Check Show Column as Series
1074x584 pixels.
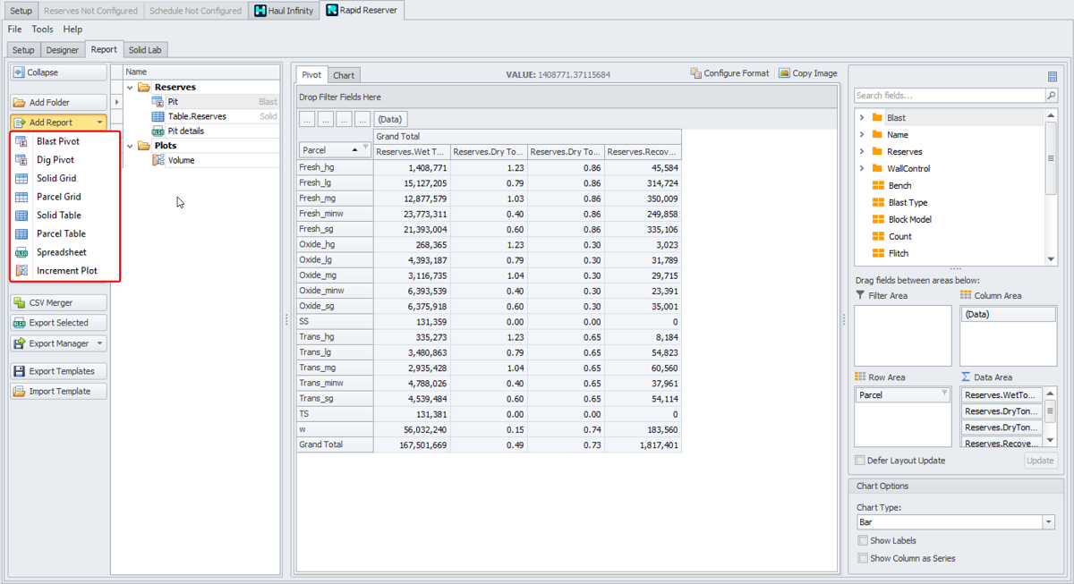click(863, 558)
